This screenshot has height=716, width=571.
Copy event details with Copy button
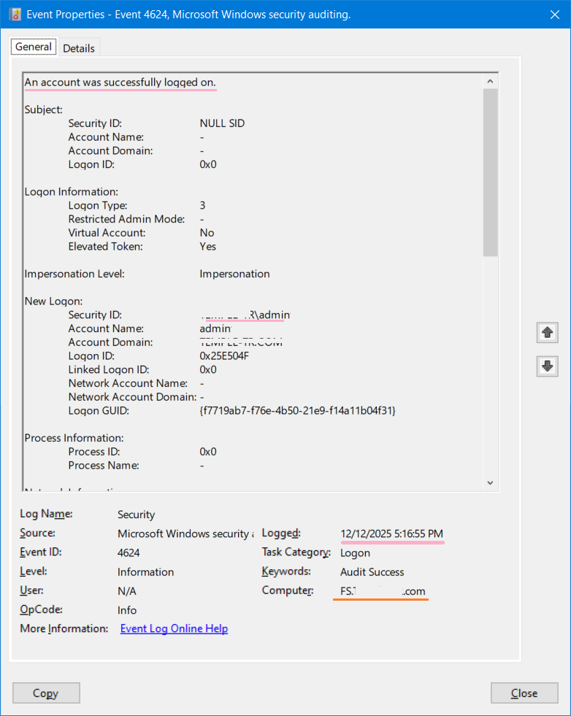pos(46,693)
